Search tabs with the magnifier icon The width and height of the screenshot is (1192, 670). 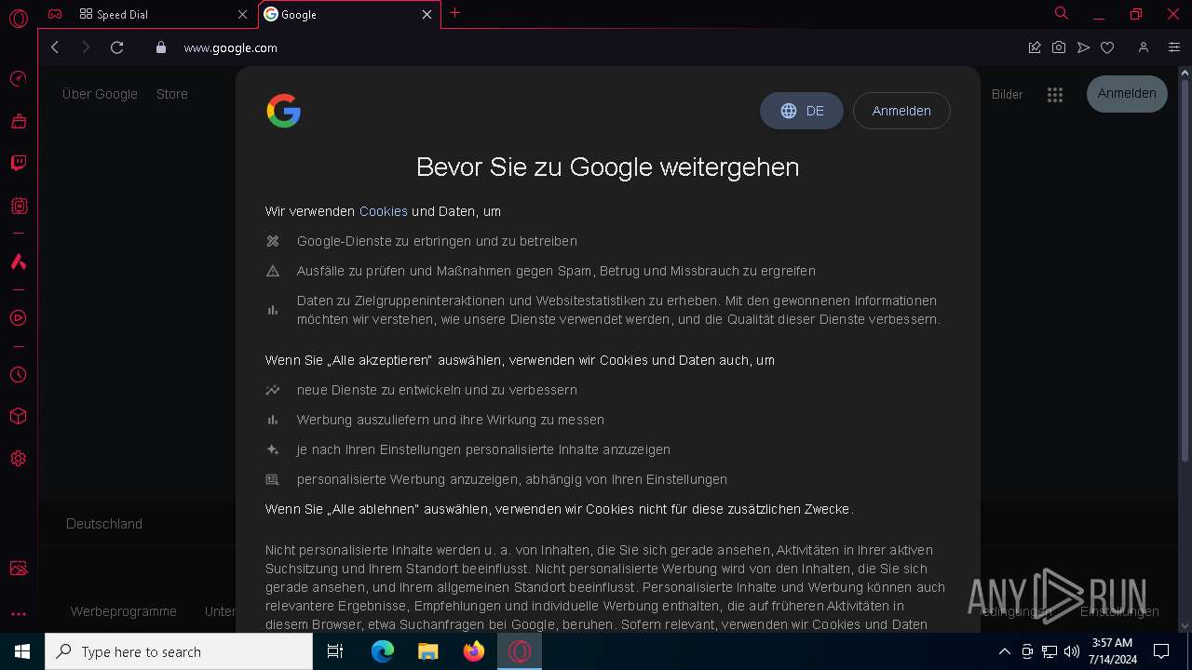point(1062,14)
